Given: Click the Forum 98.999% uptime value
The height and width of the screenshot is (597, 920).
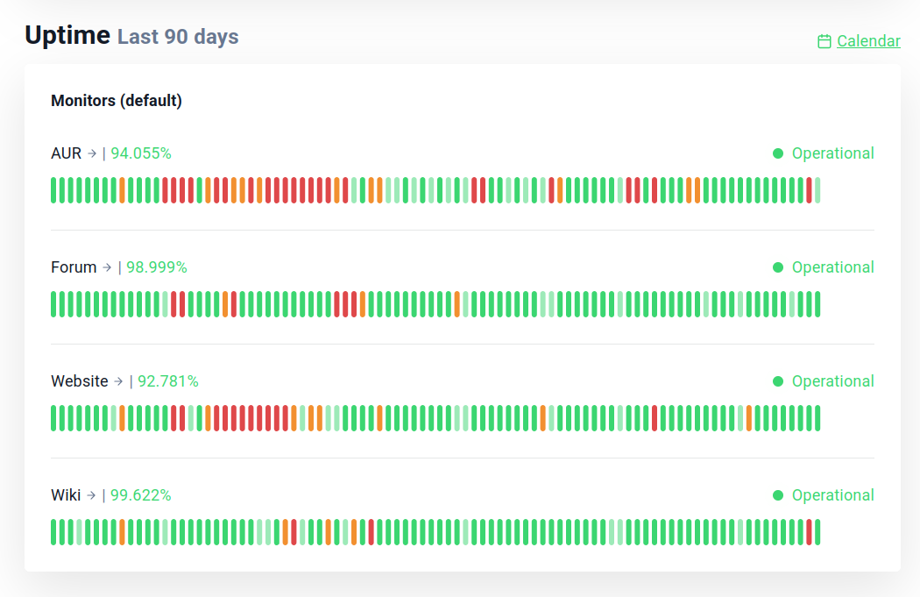Looking at the screenshot, I should [157, 267].
